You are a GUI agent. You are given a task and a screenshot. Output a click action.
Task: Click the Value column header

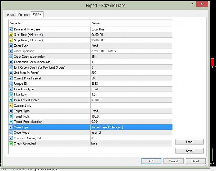[x=132, y=23]
